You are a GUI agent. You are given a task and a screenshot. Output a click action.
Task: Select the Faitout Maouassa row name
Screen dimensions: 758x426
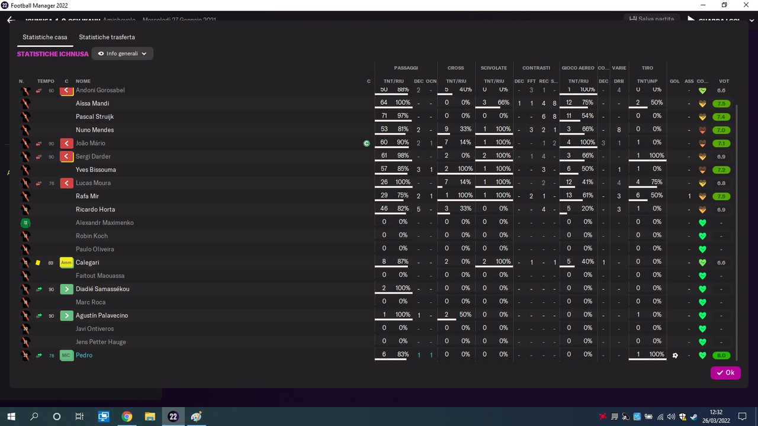pos(100,276)
